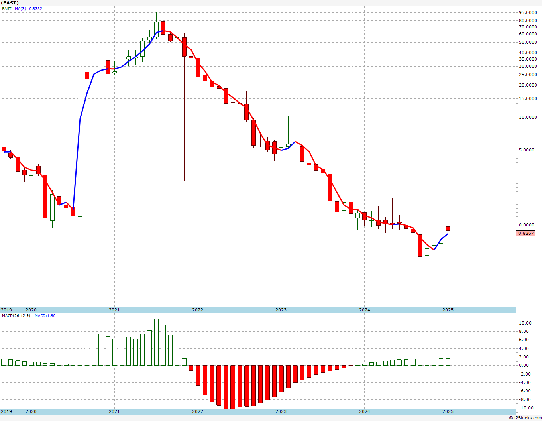Viewport: 542px width, 421px height.
Task: Click 2024 on the price chart time axis
Action: point(365,310)
